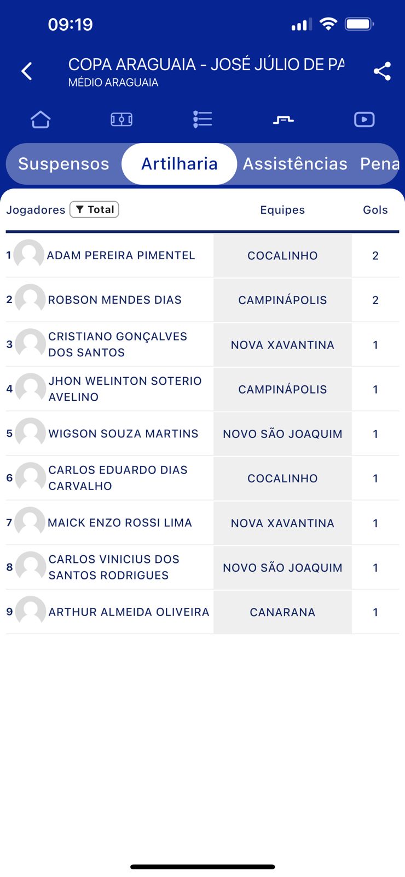The width and height of the screenshot is (405, 877).
Task: Open the home icon tab
Action: [x=40, y=119]
